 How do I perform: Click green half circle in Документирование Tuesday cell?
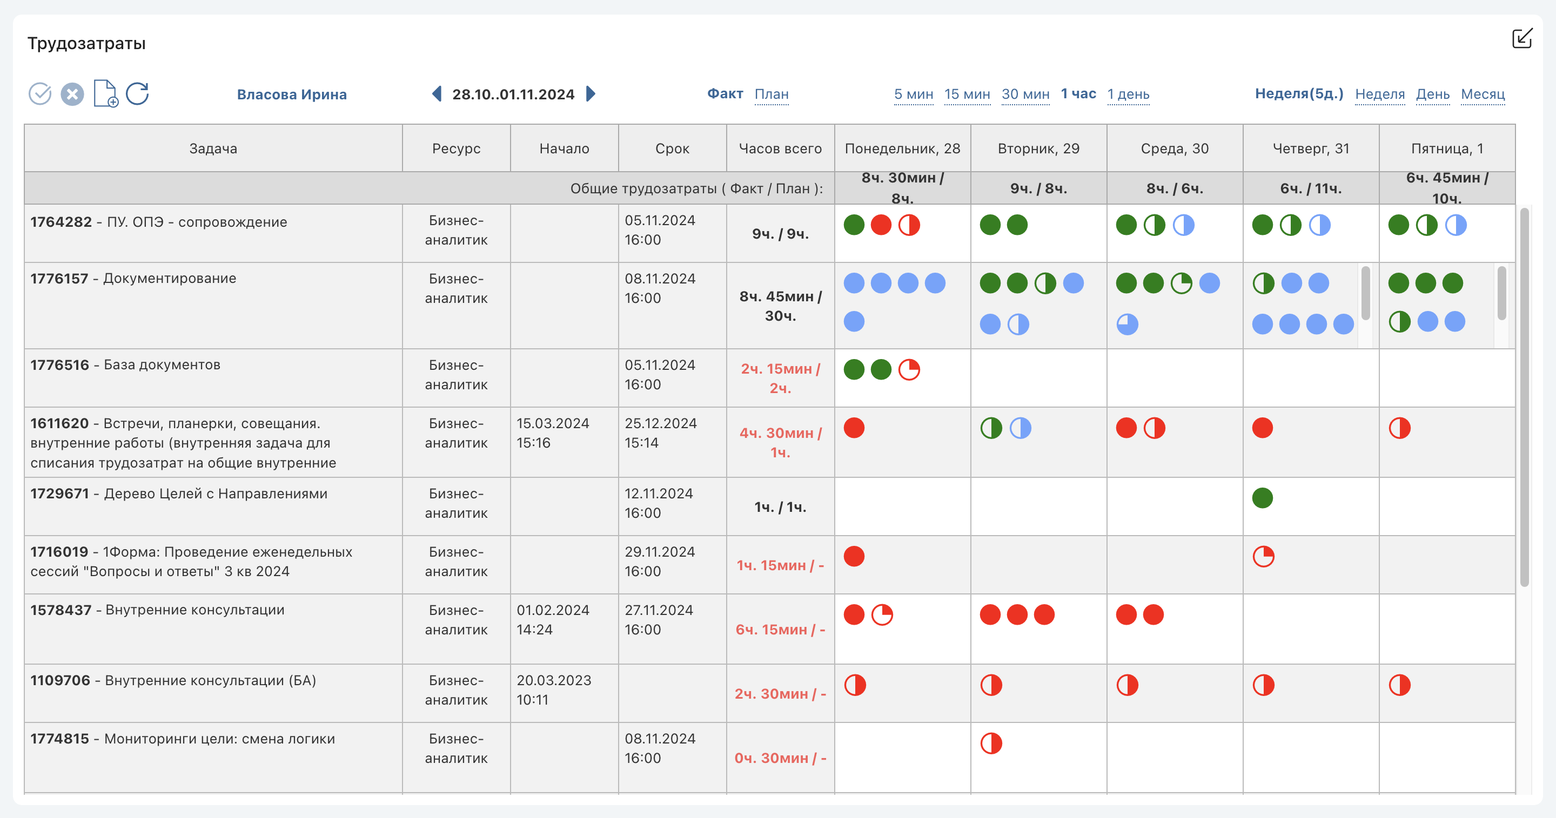point(1044,282)
